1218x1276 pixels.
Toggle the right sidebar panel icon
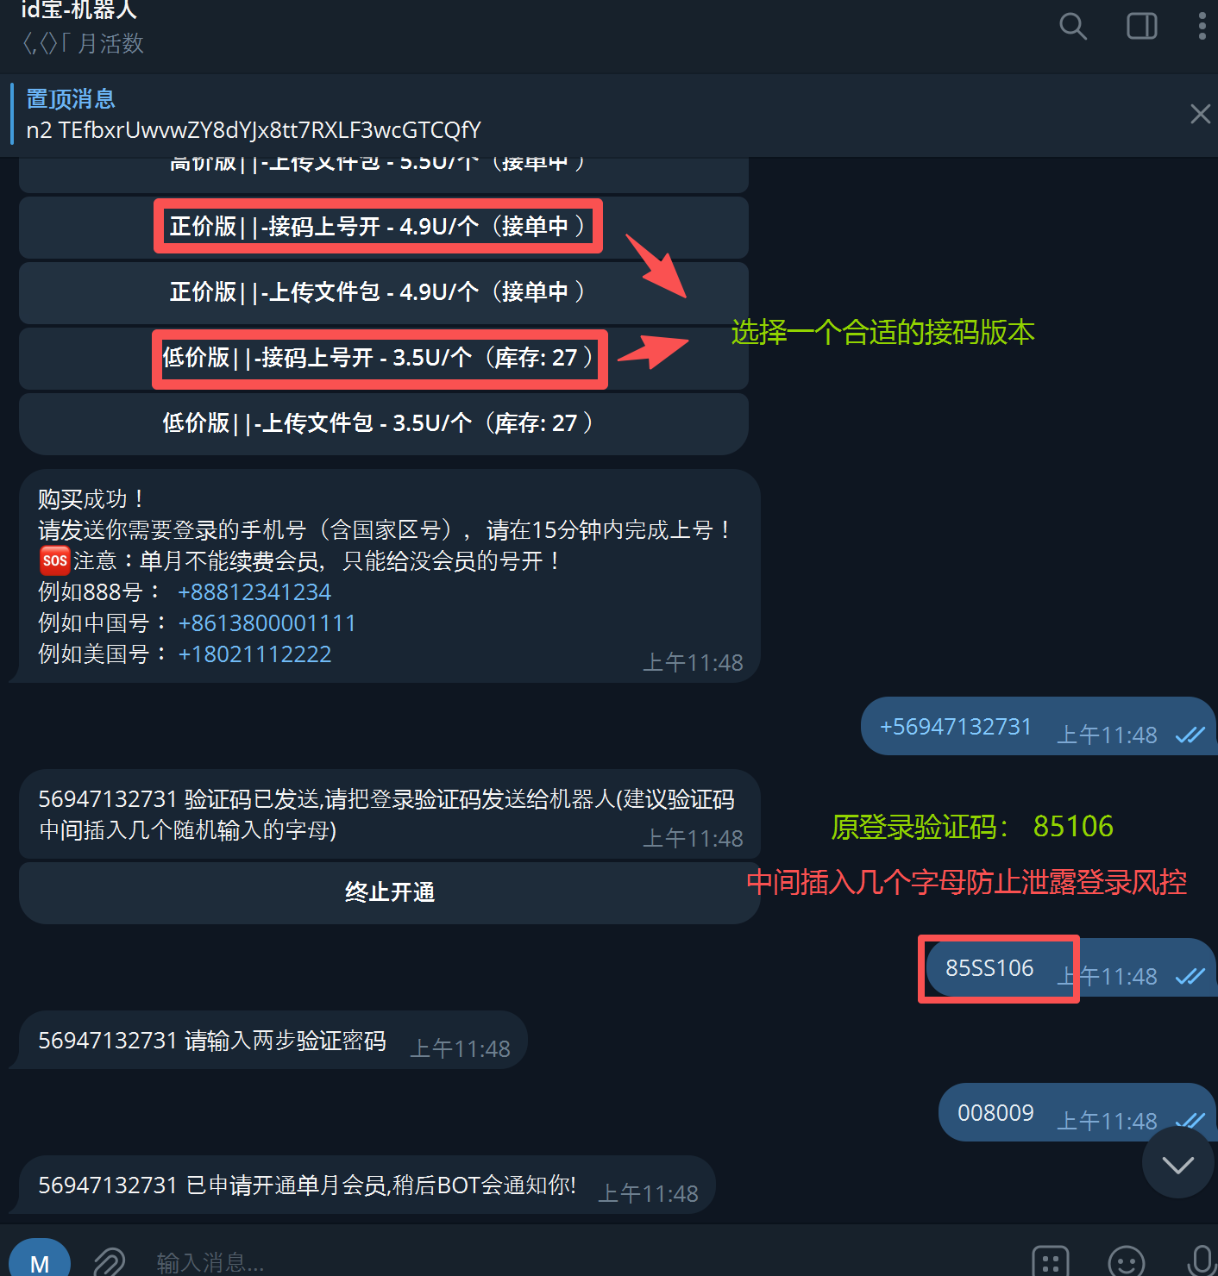1142,26
